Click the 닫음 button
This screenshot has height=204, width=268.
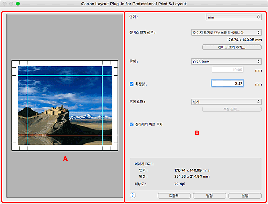[210, 196]
